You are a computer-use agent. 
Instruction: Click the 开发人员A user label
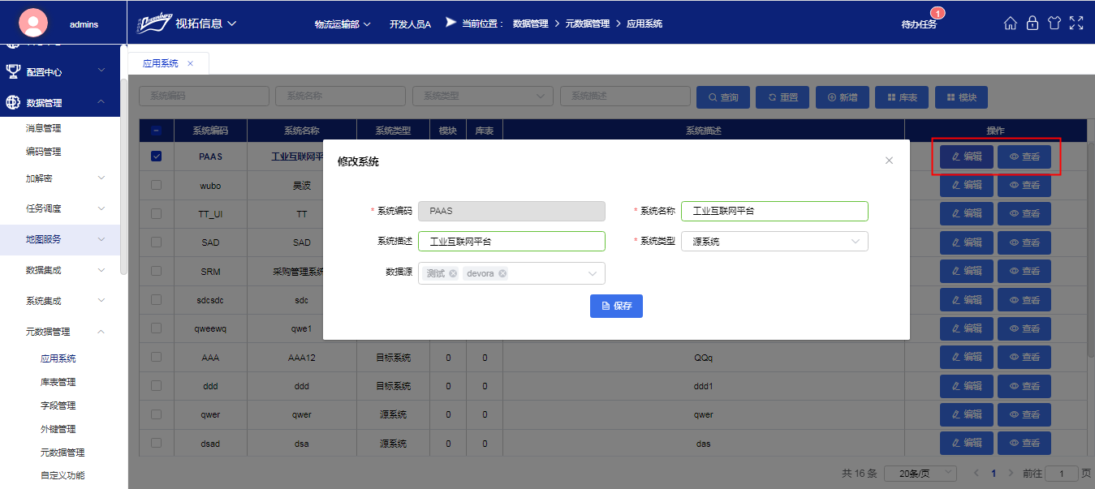[x=410, y=24]
